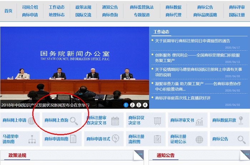This screenshot has width=250, height=165.
Task: Open 专题报道 menu item
Action: pyautogui.click(x=142, y=15)
